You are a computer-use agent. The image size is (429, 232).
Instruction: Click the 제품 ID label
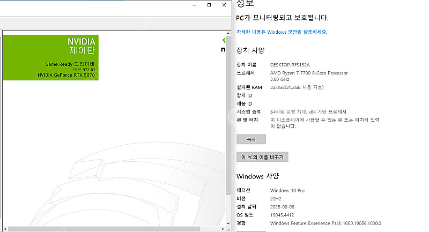(x=244, y=103)
